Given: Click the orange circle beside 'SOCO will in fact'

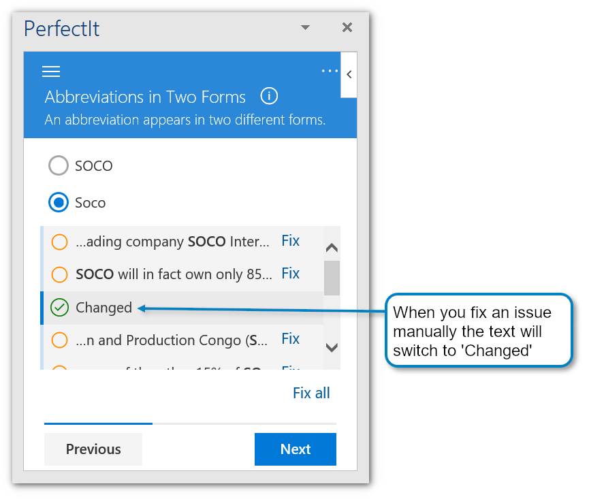Looking at the screenshot, I should (60, 274).
